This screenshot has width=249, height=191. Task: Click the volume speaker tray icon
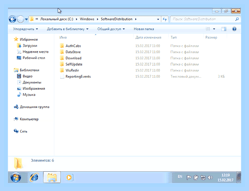(x=210, y=177)
